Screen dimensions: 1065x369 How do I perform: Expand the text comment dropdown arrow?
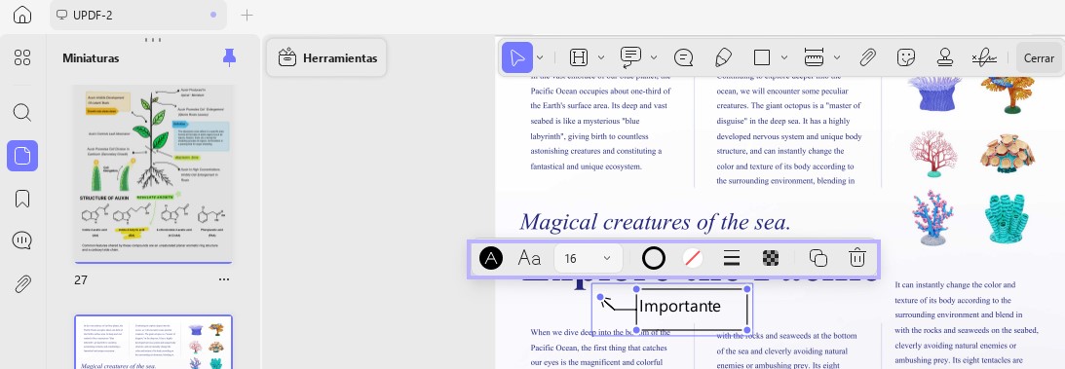[654, 57]
